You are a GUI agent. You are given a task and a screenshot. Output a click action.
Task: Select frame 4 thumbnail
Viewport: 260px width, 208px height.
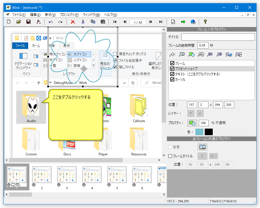point(92,175)
